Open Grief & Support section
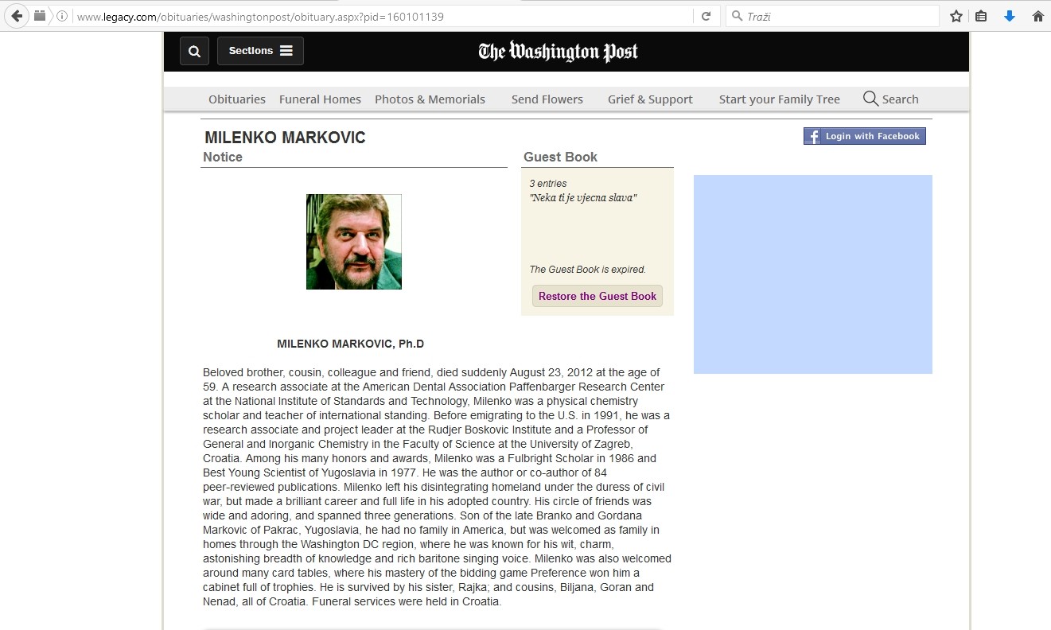 point(650,99)
